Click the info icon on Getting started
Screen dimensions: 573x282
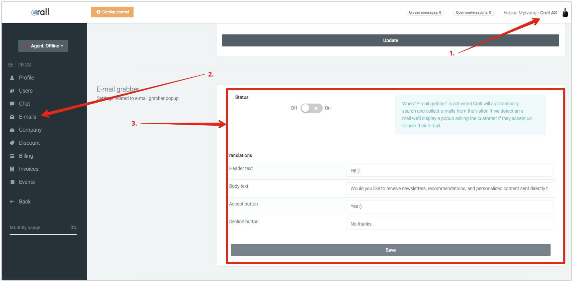pyautogui.click(x=98, y=12)
